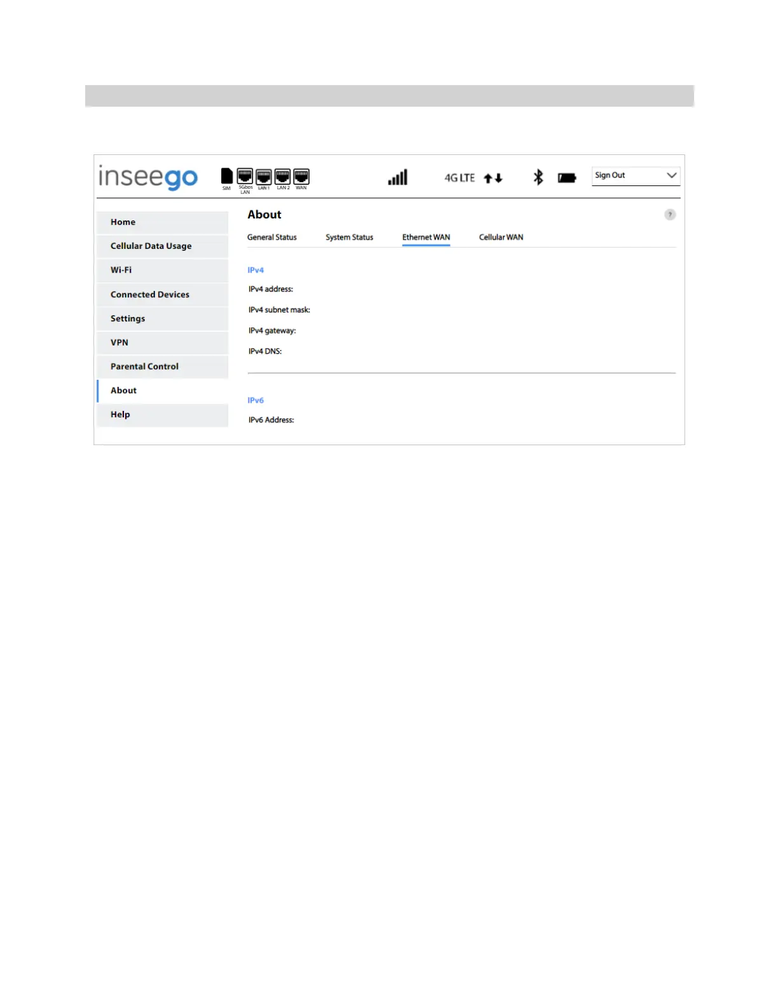The width and height of the screenshot is (778, 1006).
Task: Switch to the General Status tab
Action: click(272, 238)
